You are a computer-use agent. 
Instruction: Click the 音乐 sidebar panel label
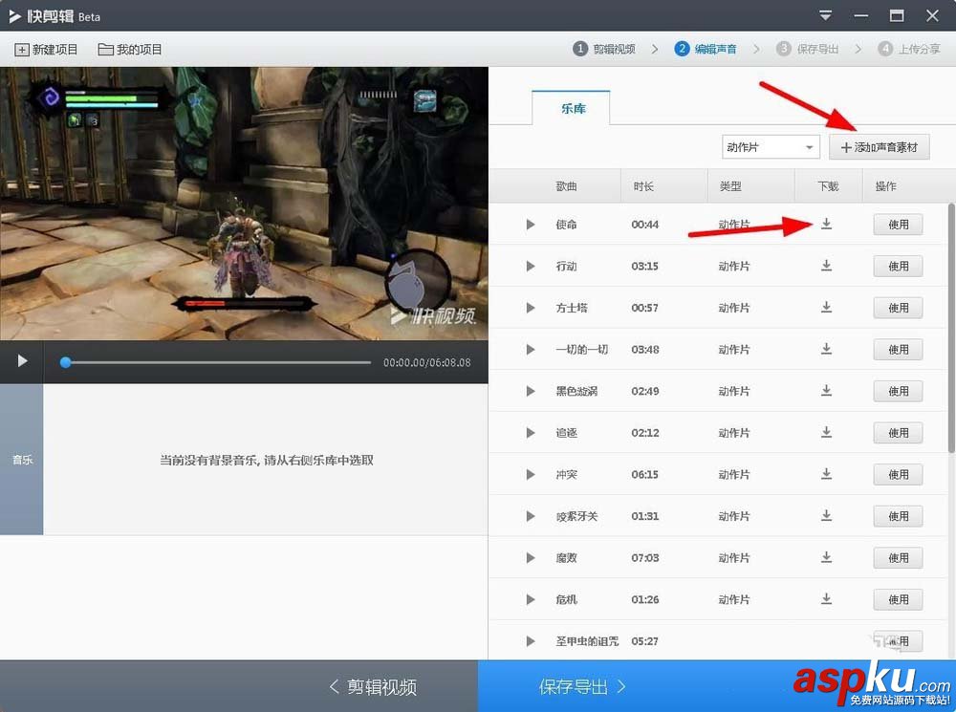point(21,460)
